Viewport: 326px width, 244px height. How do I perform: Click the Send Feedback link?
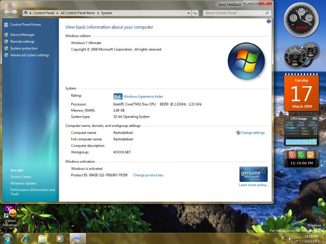pos(230,4)
